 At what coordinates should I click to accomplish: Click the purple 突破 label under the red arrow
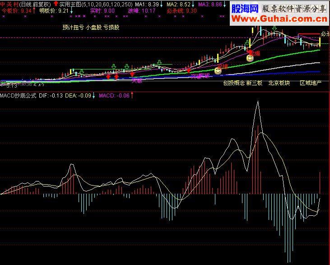pyautogui.click(x=137, y=81)
